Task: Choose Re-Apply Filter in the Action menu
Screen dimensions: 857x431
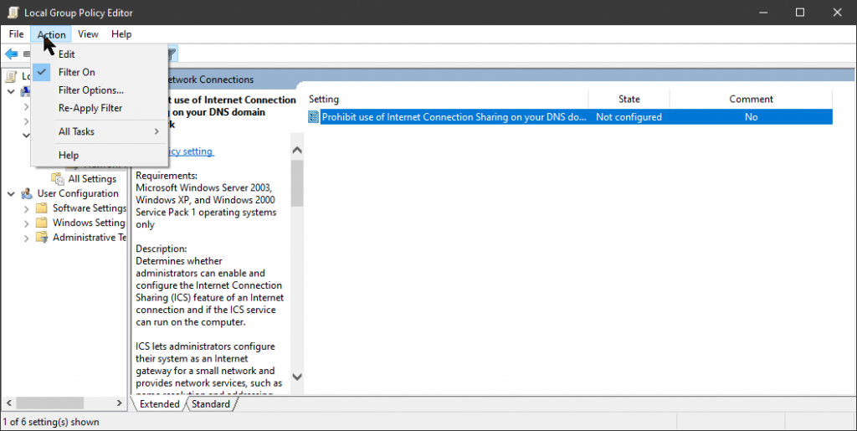Action: [90, 108]
